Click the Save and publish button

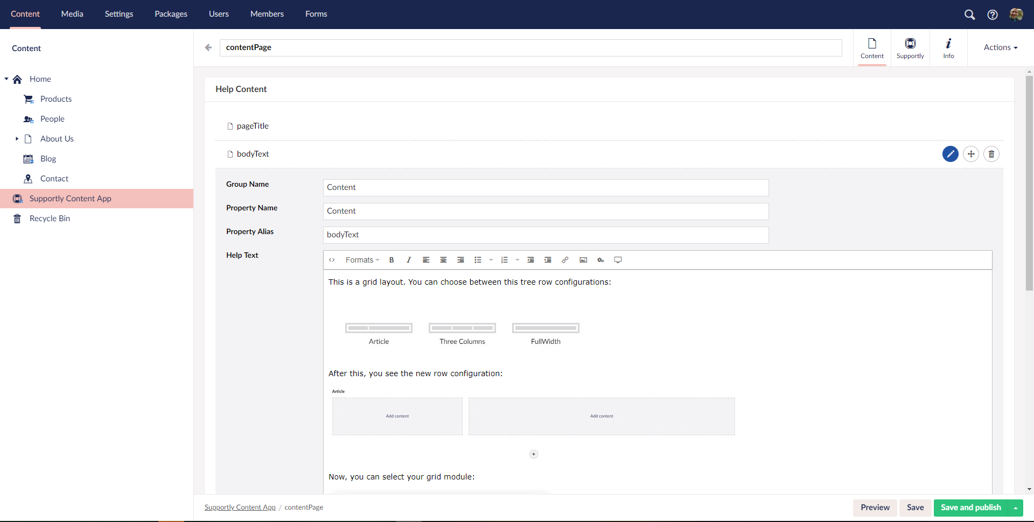point(970,507)
